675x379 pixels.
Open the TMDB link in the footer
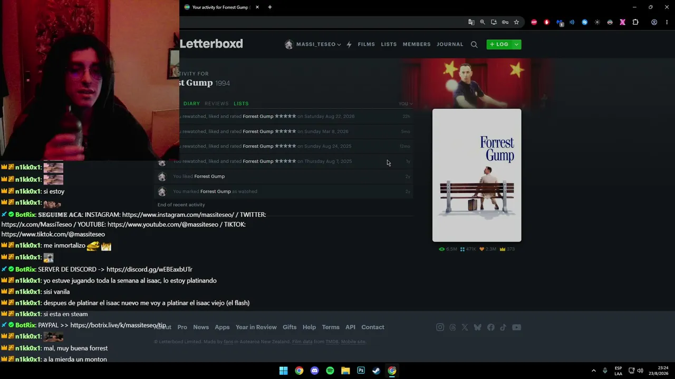[332, 342]
